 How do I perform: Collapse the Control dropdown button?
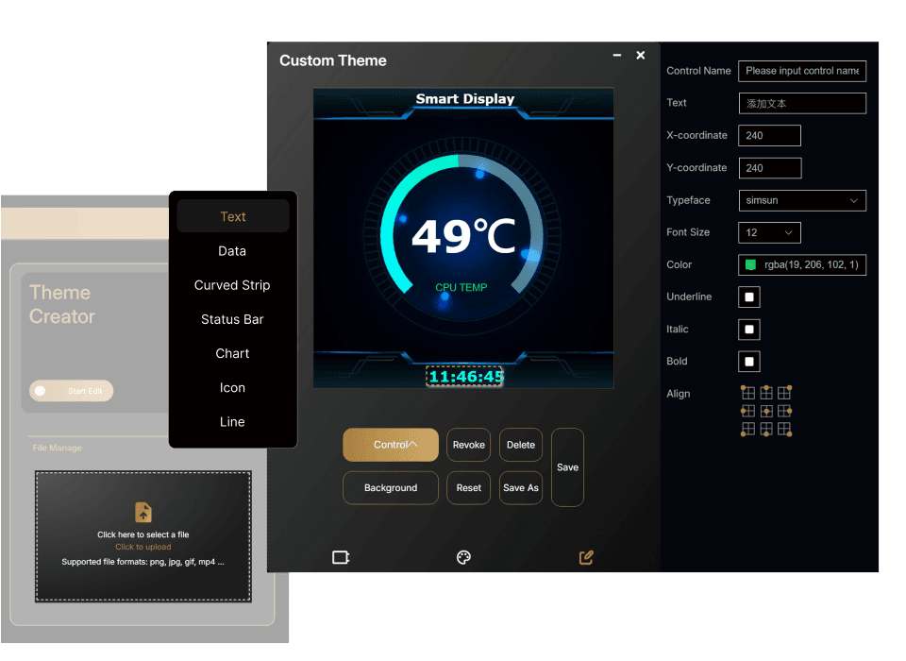pyautogui.click(x=391, y=445)
